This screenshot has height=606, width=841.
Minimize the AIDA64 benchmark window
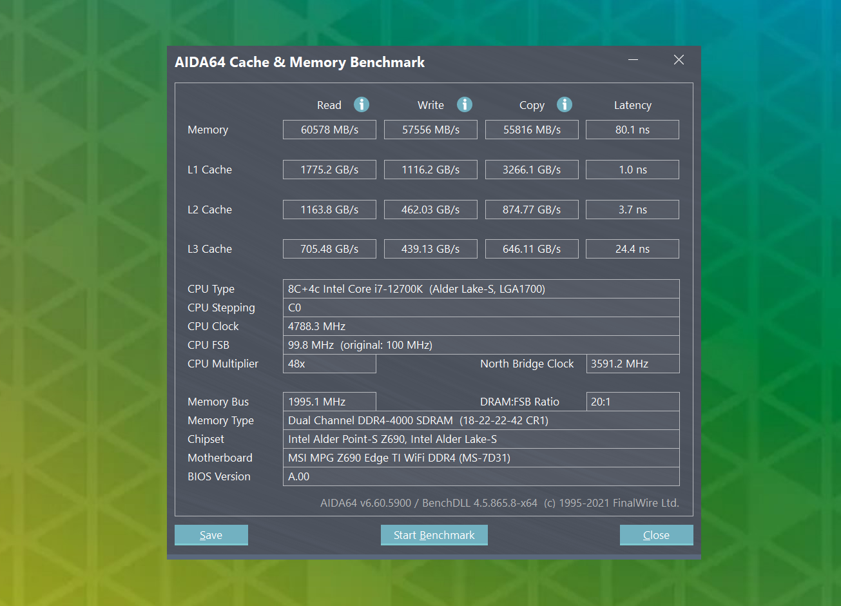pos(633,60)
